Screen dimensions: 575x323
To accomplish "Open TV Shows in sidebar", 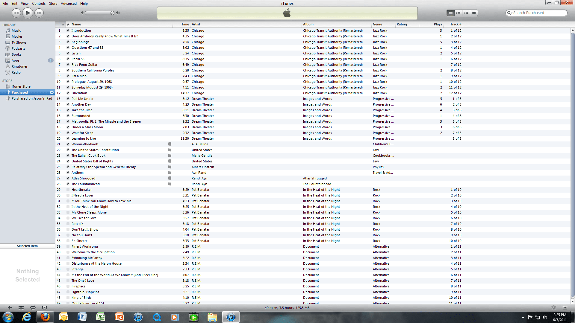I will (x=19, y=42).
